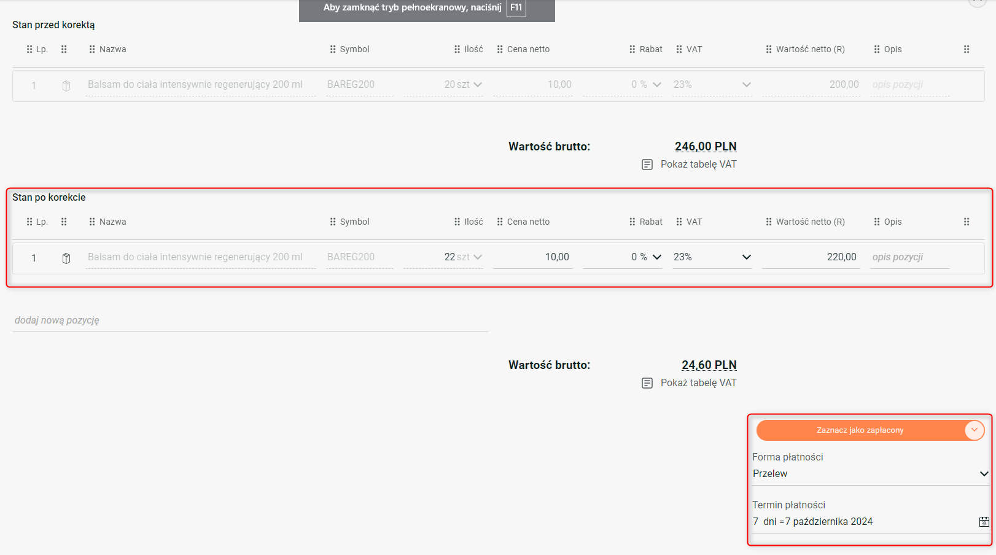Screen dimensions: 996x555
Task: Click the 'Nazwa' column header in the 'Stan przed korektą' table
Action: click(113, 49)
